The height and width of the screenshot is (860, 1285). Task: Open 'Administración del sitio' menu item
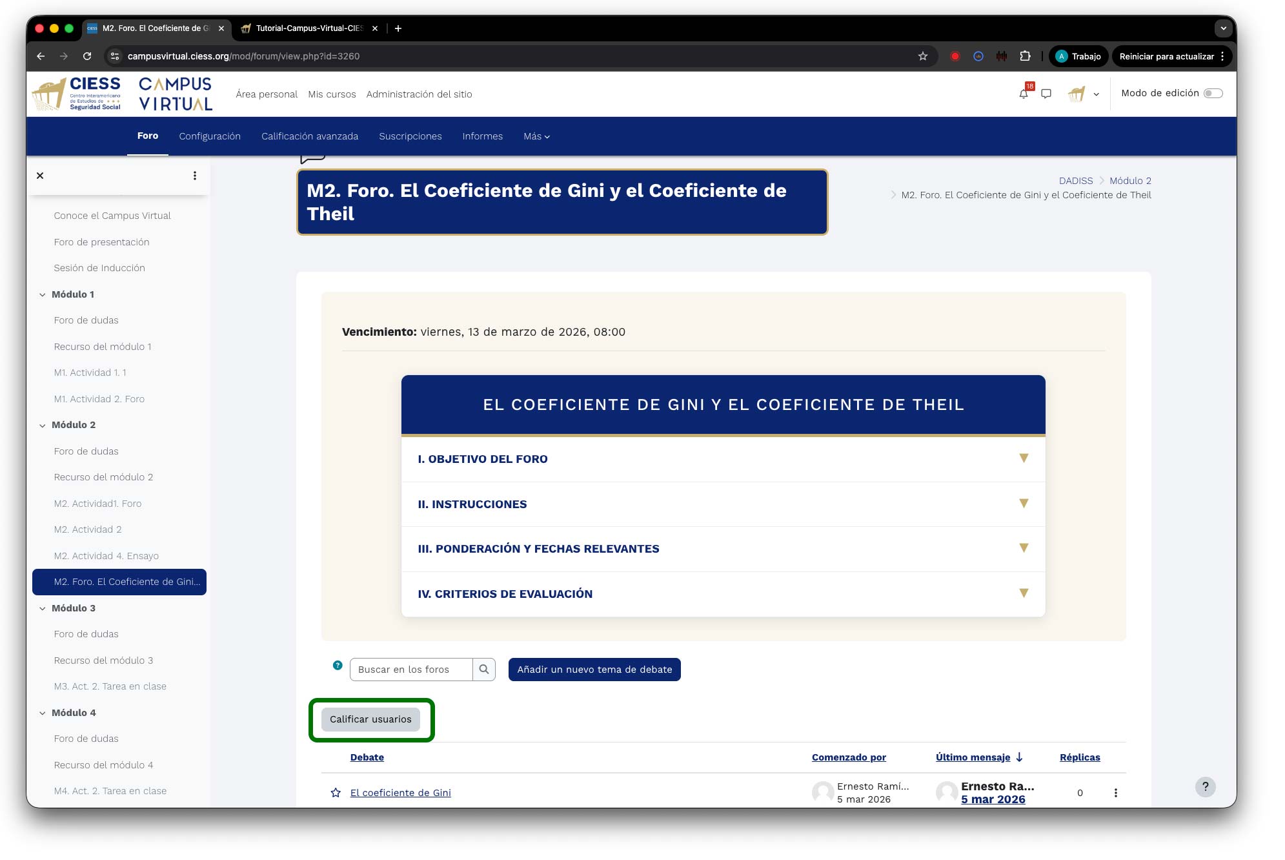click(420, 94)
